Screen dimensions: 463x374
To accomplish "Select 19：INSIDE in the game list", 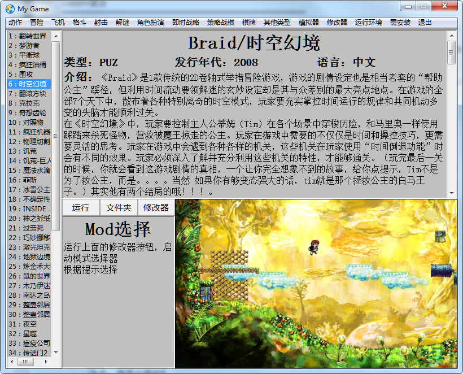I will click(29, 208).
